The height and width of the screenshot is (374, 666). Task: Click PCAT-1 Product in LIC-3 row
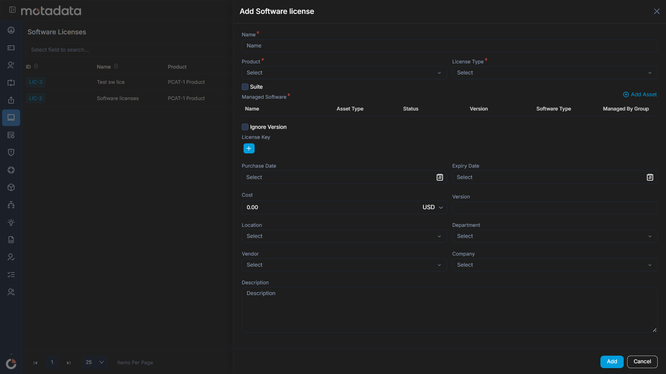coord(186,82)
